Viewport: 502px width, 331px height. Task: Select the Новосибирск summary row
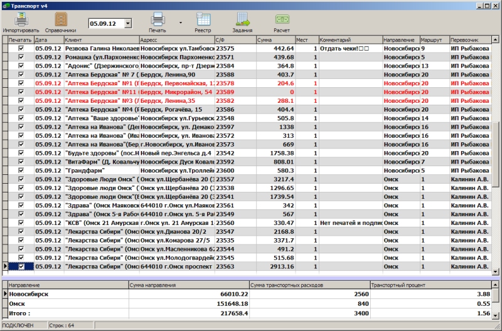pyautogui.click(x=250, y=294)
